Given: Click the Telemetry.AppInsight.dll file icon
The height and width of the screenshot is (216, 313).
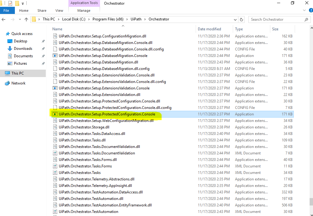Looking at the screenshot, I should click(x=55, y=186).
